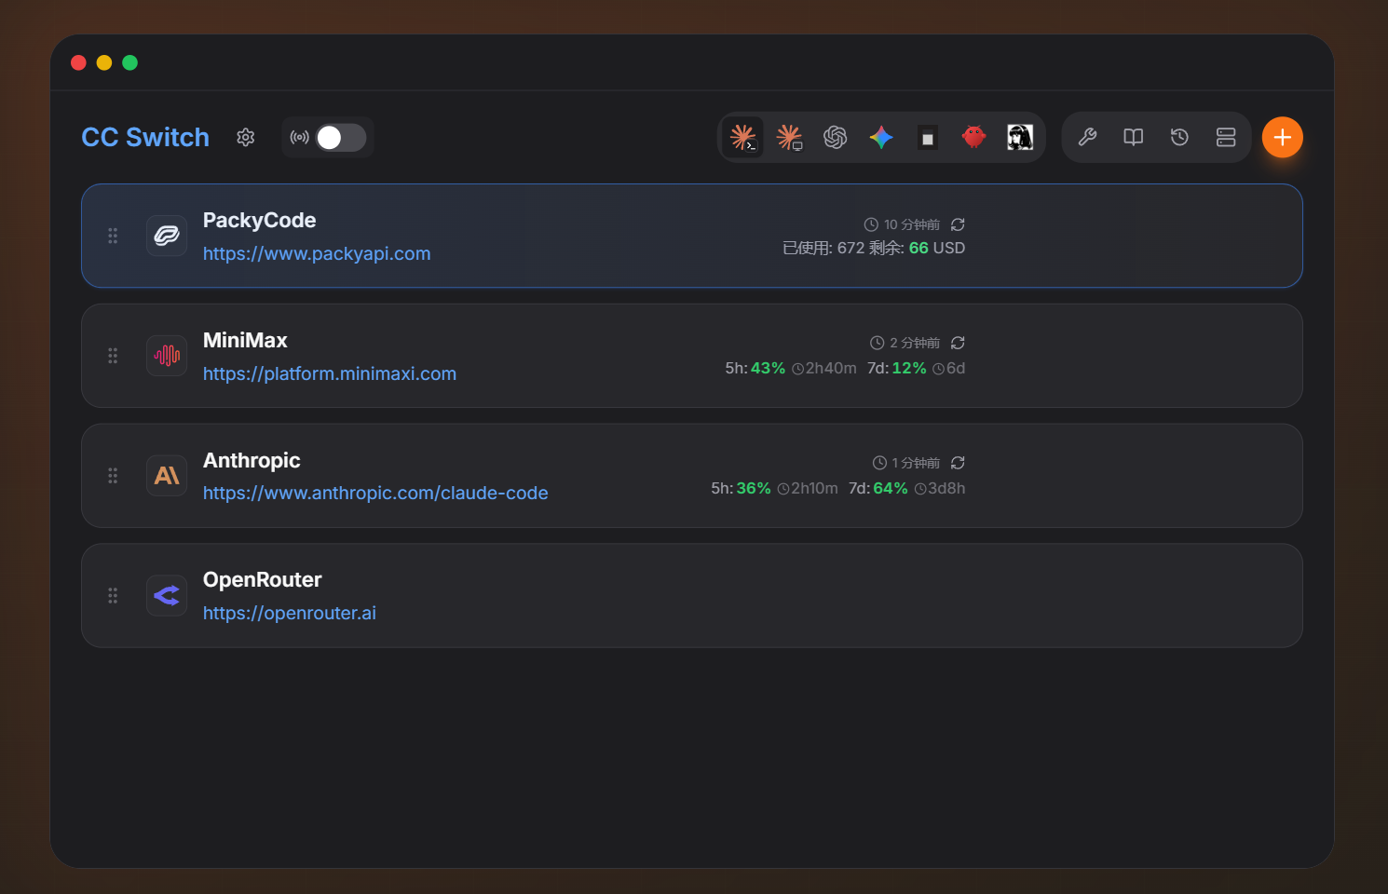
Task: Open the history clock icon
Action: pos(1179,138)
